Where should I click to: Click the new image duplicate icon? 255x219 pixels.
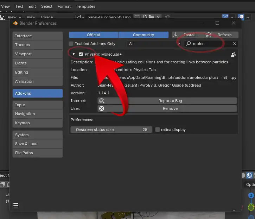point(144,17)
